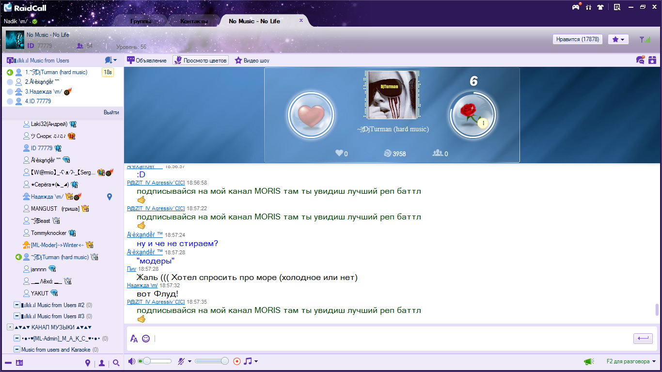The width and height of the screenshot is (662, 372).
Task: Open the Пиу username link in chat
Action: pos(132,269)
